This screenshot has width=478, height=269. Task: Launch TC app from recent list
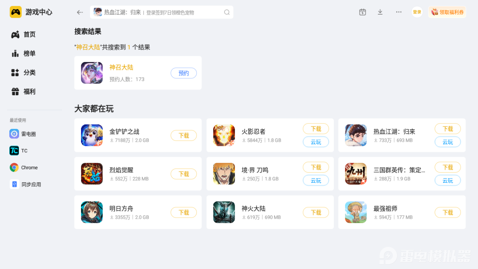tap(19, 151)
